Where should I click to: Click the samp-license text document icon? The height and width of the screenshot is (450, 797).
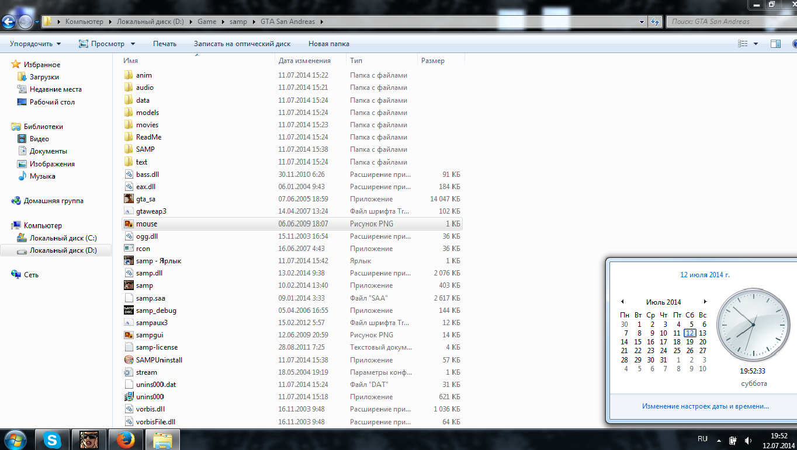click(129, 347)
